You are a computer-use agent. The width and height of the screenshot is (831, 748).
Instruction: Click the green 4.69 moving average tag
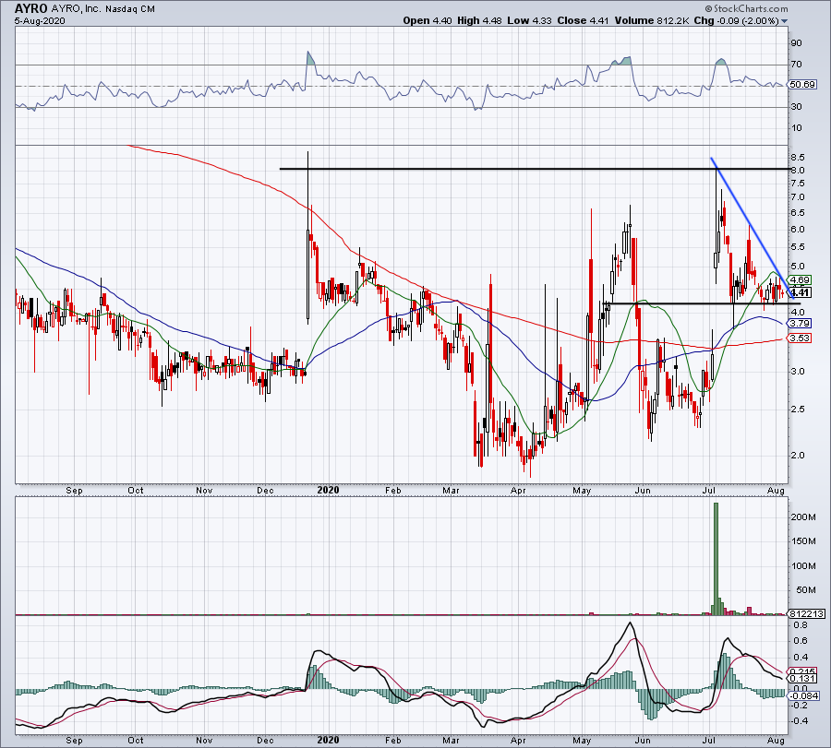(800, 279)
